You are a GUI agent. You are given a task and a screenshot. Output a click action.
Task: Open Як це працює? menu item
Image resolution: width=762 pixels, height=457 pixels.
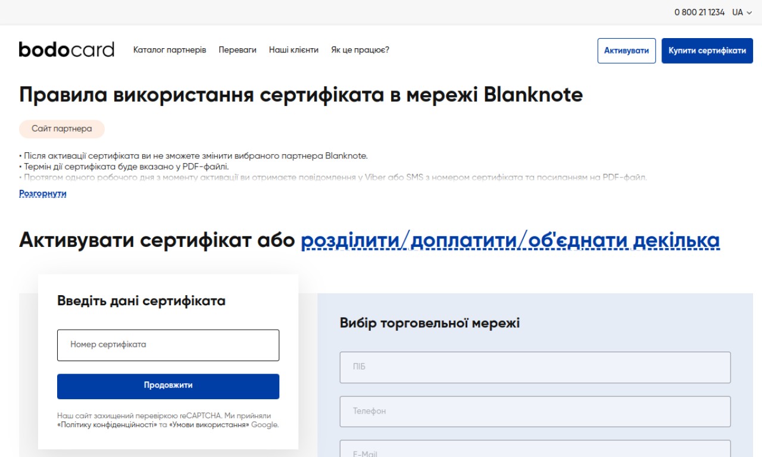[x=360, y=50]
